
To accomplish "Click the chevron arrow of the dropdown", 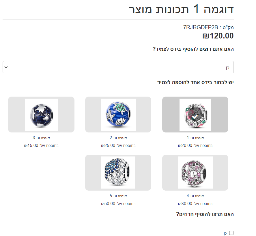I will (x=6, y=67).
